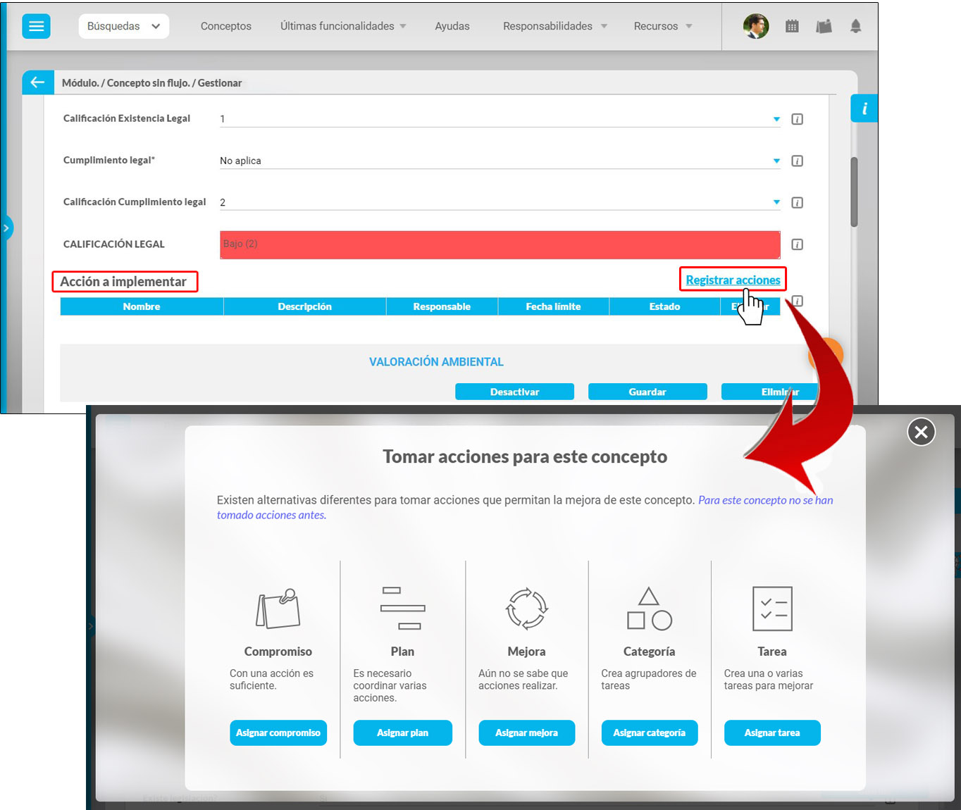Click the map icon in top bar
This screenshot has height=810, width=961.
824,26
